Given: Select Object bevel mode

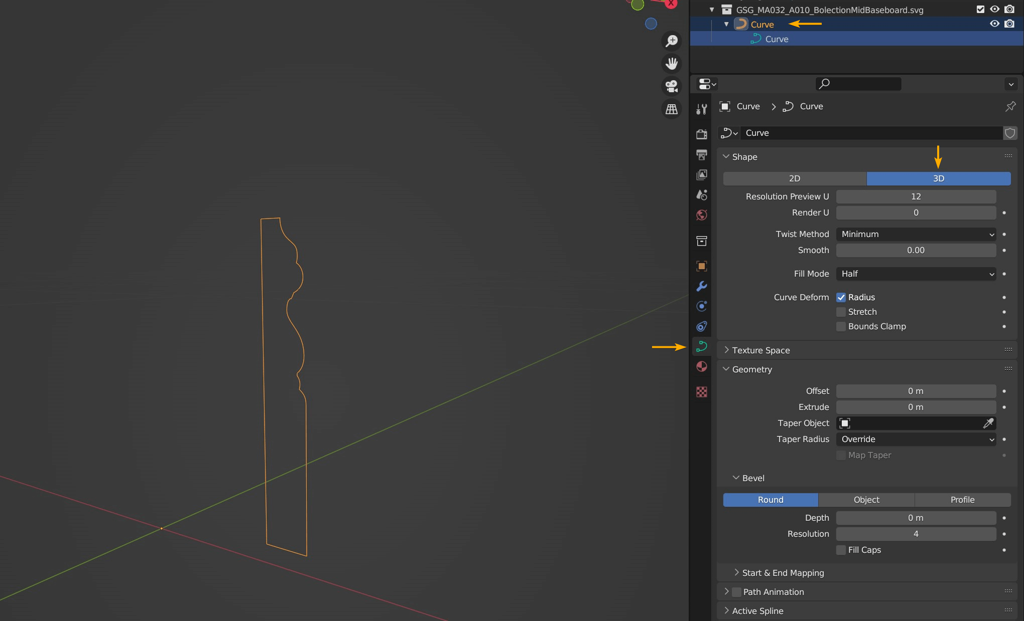Looking at the screenshot, I should coord(866,500).
